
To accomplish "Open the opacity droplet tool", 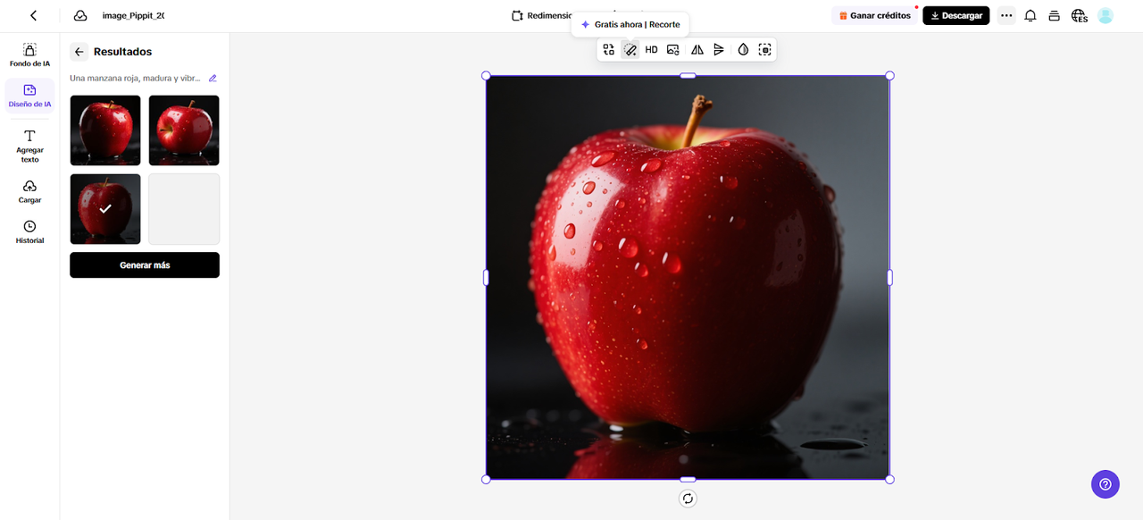I will pyautogui.click(x=743, y=50).
